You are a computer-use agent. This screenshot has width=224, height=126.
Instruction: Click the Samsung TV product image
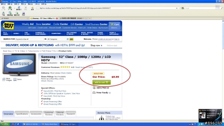click(x=19, y=64)
